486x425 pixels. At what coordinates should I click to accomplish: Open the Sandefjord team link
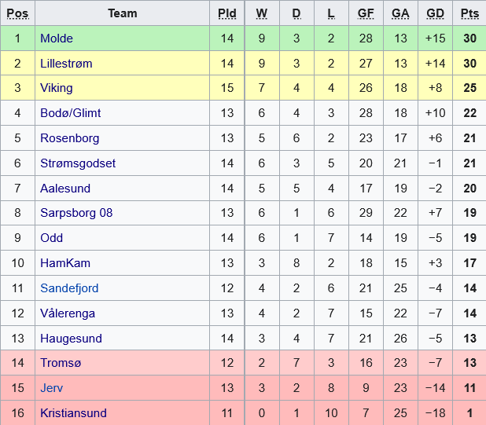(69, 288)
